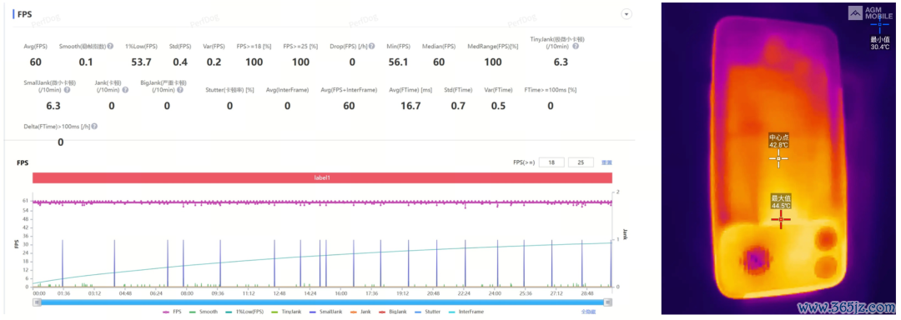Focus the FPS threshold field showing 25
901x320 pixels.
tap(581, 162)
